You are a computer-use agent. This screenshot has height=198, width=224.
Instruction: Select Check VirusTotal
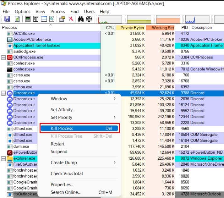tap(79, 173)
